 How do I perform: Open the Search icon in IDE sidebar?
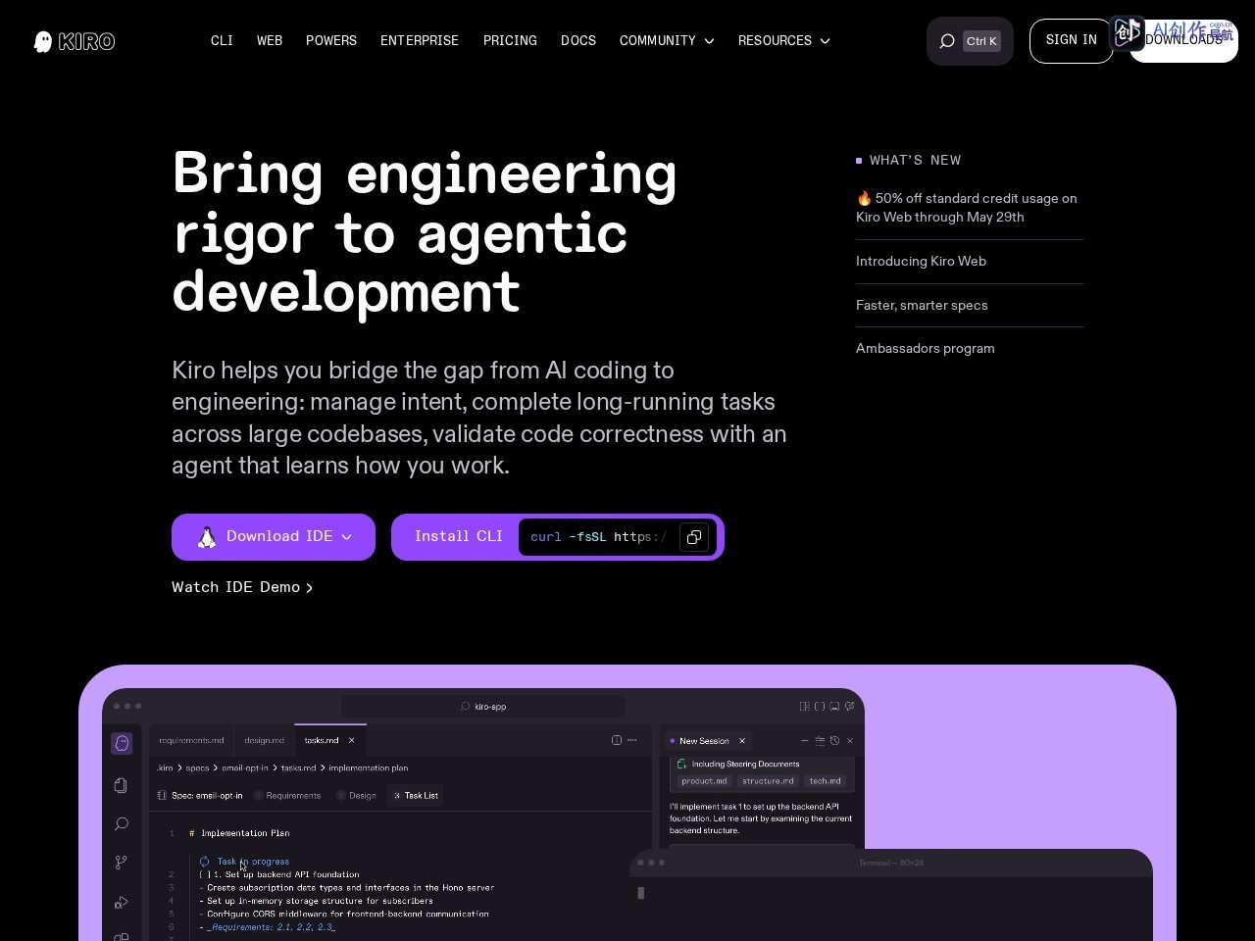tap(122, 823)
